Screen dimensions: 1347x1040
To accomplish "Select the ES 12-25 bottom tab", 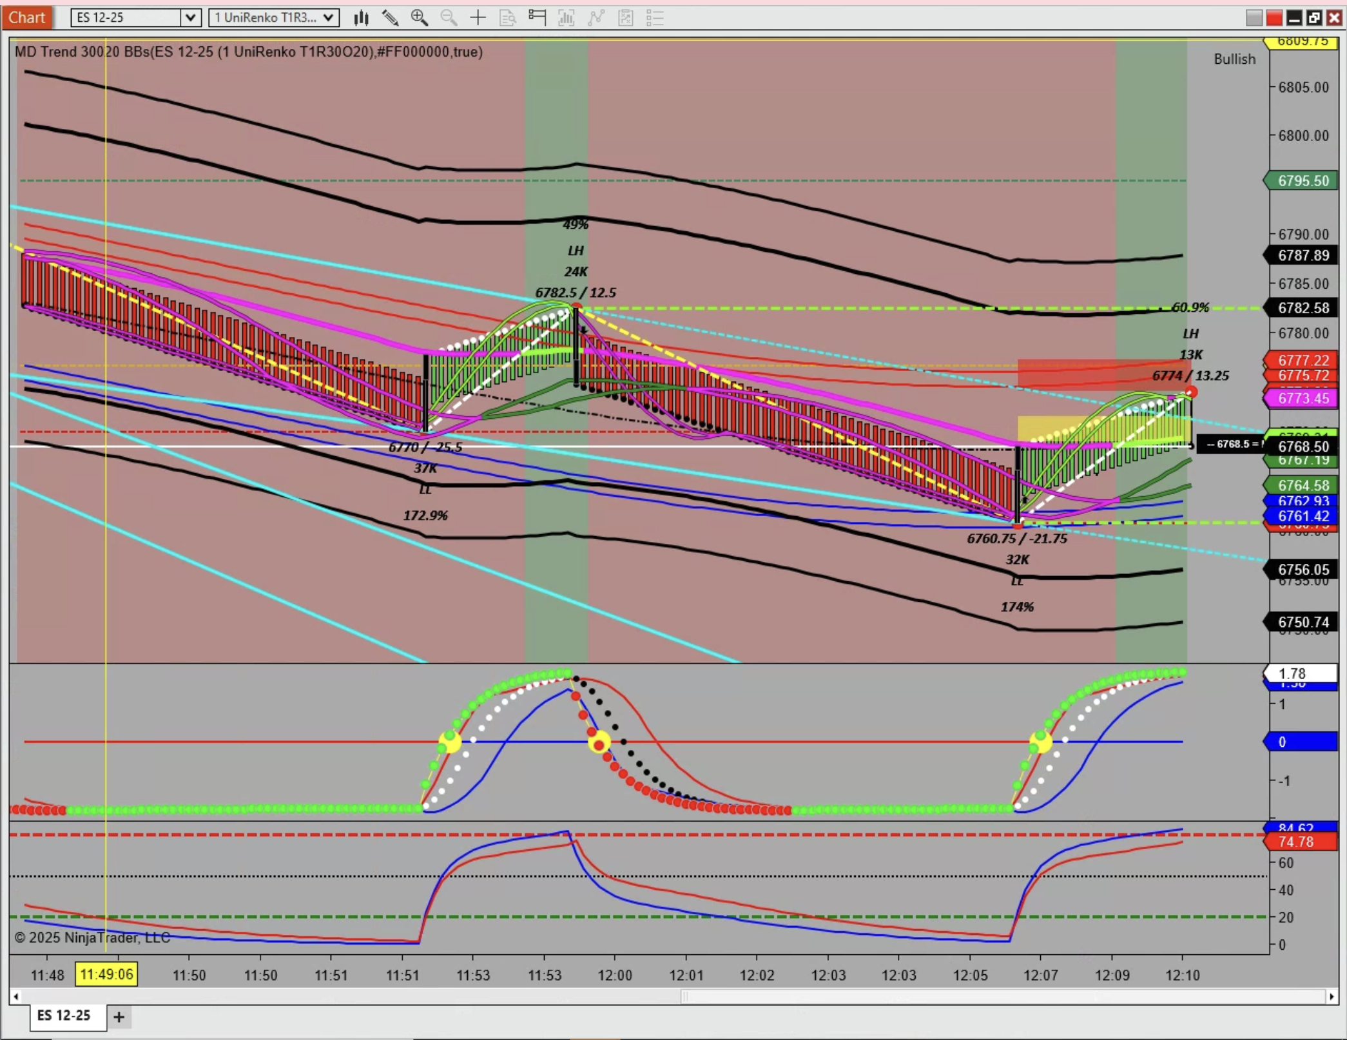I will (x=64, y=1016).
